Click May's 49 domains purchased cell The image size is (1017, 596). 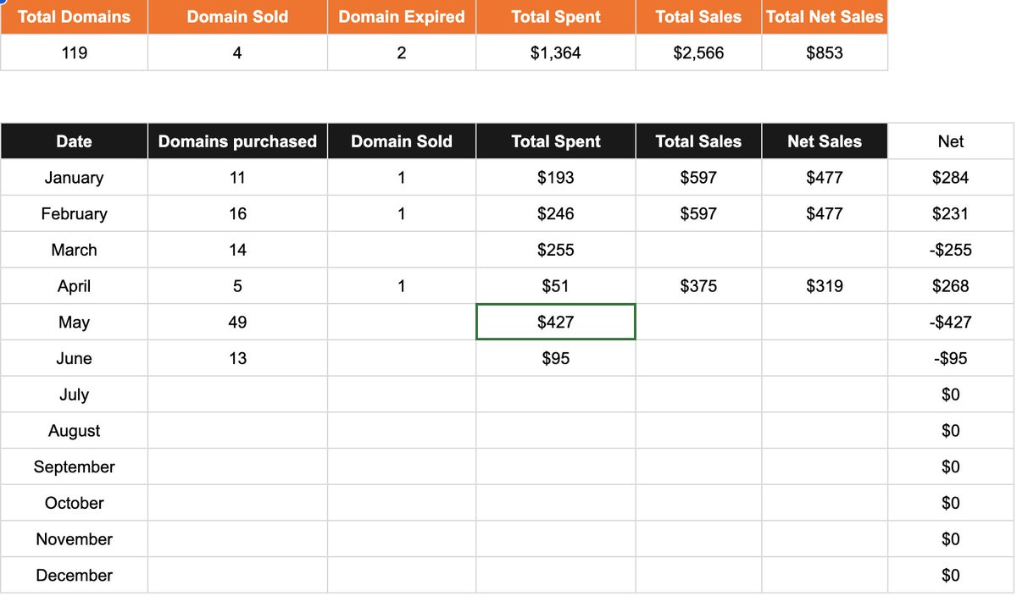pyautogui.click(x=237, y=322)
